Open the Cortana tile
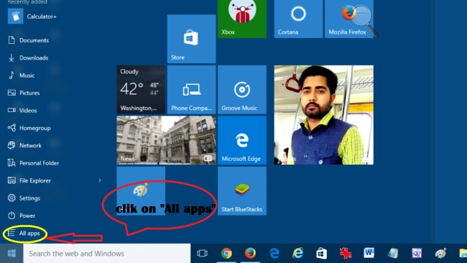467x263 pixels. pyautogui.click(x=298, y=19)
